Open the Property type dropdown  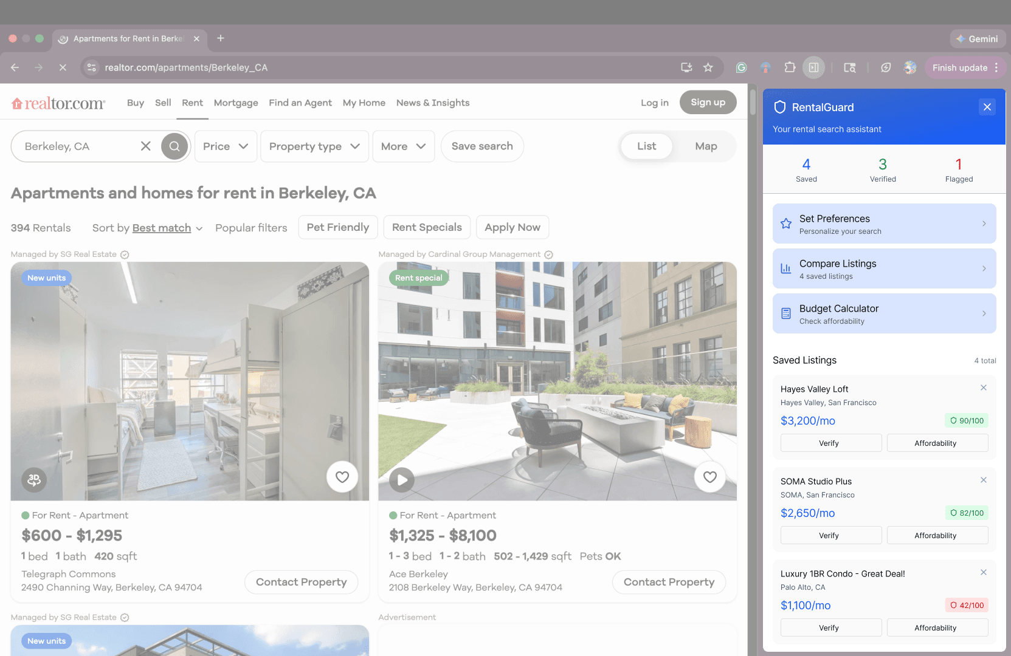point(314,146)
